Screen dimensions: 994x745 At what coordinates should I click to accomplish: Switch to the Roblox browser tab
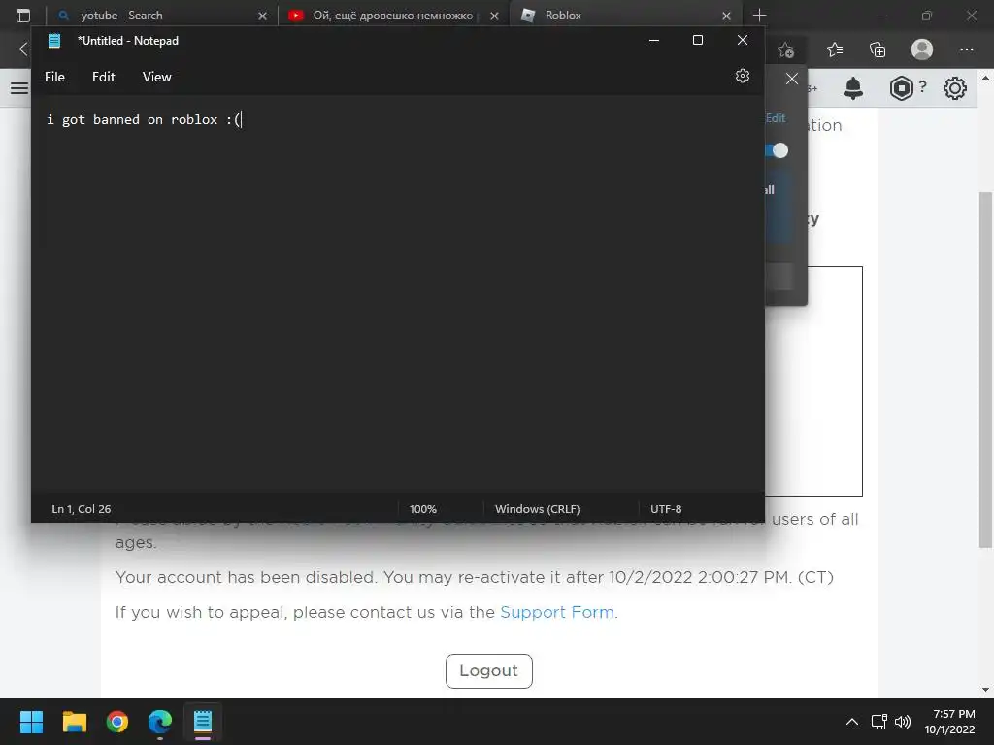(624, 16)
